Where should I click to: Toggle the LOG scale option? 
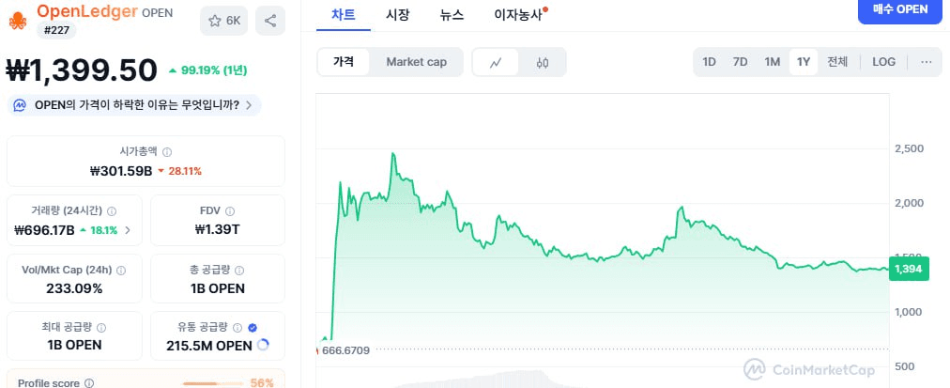coord(883,62)
